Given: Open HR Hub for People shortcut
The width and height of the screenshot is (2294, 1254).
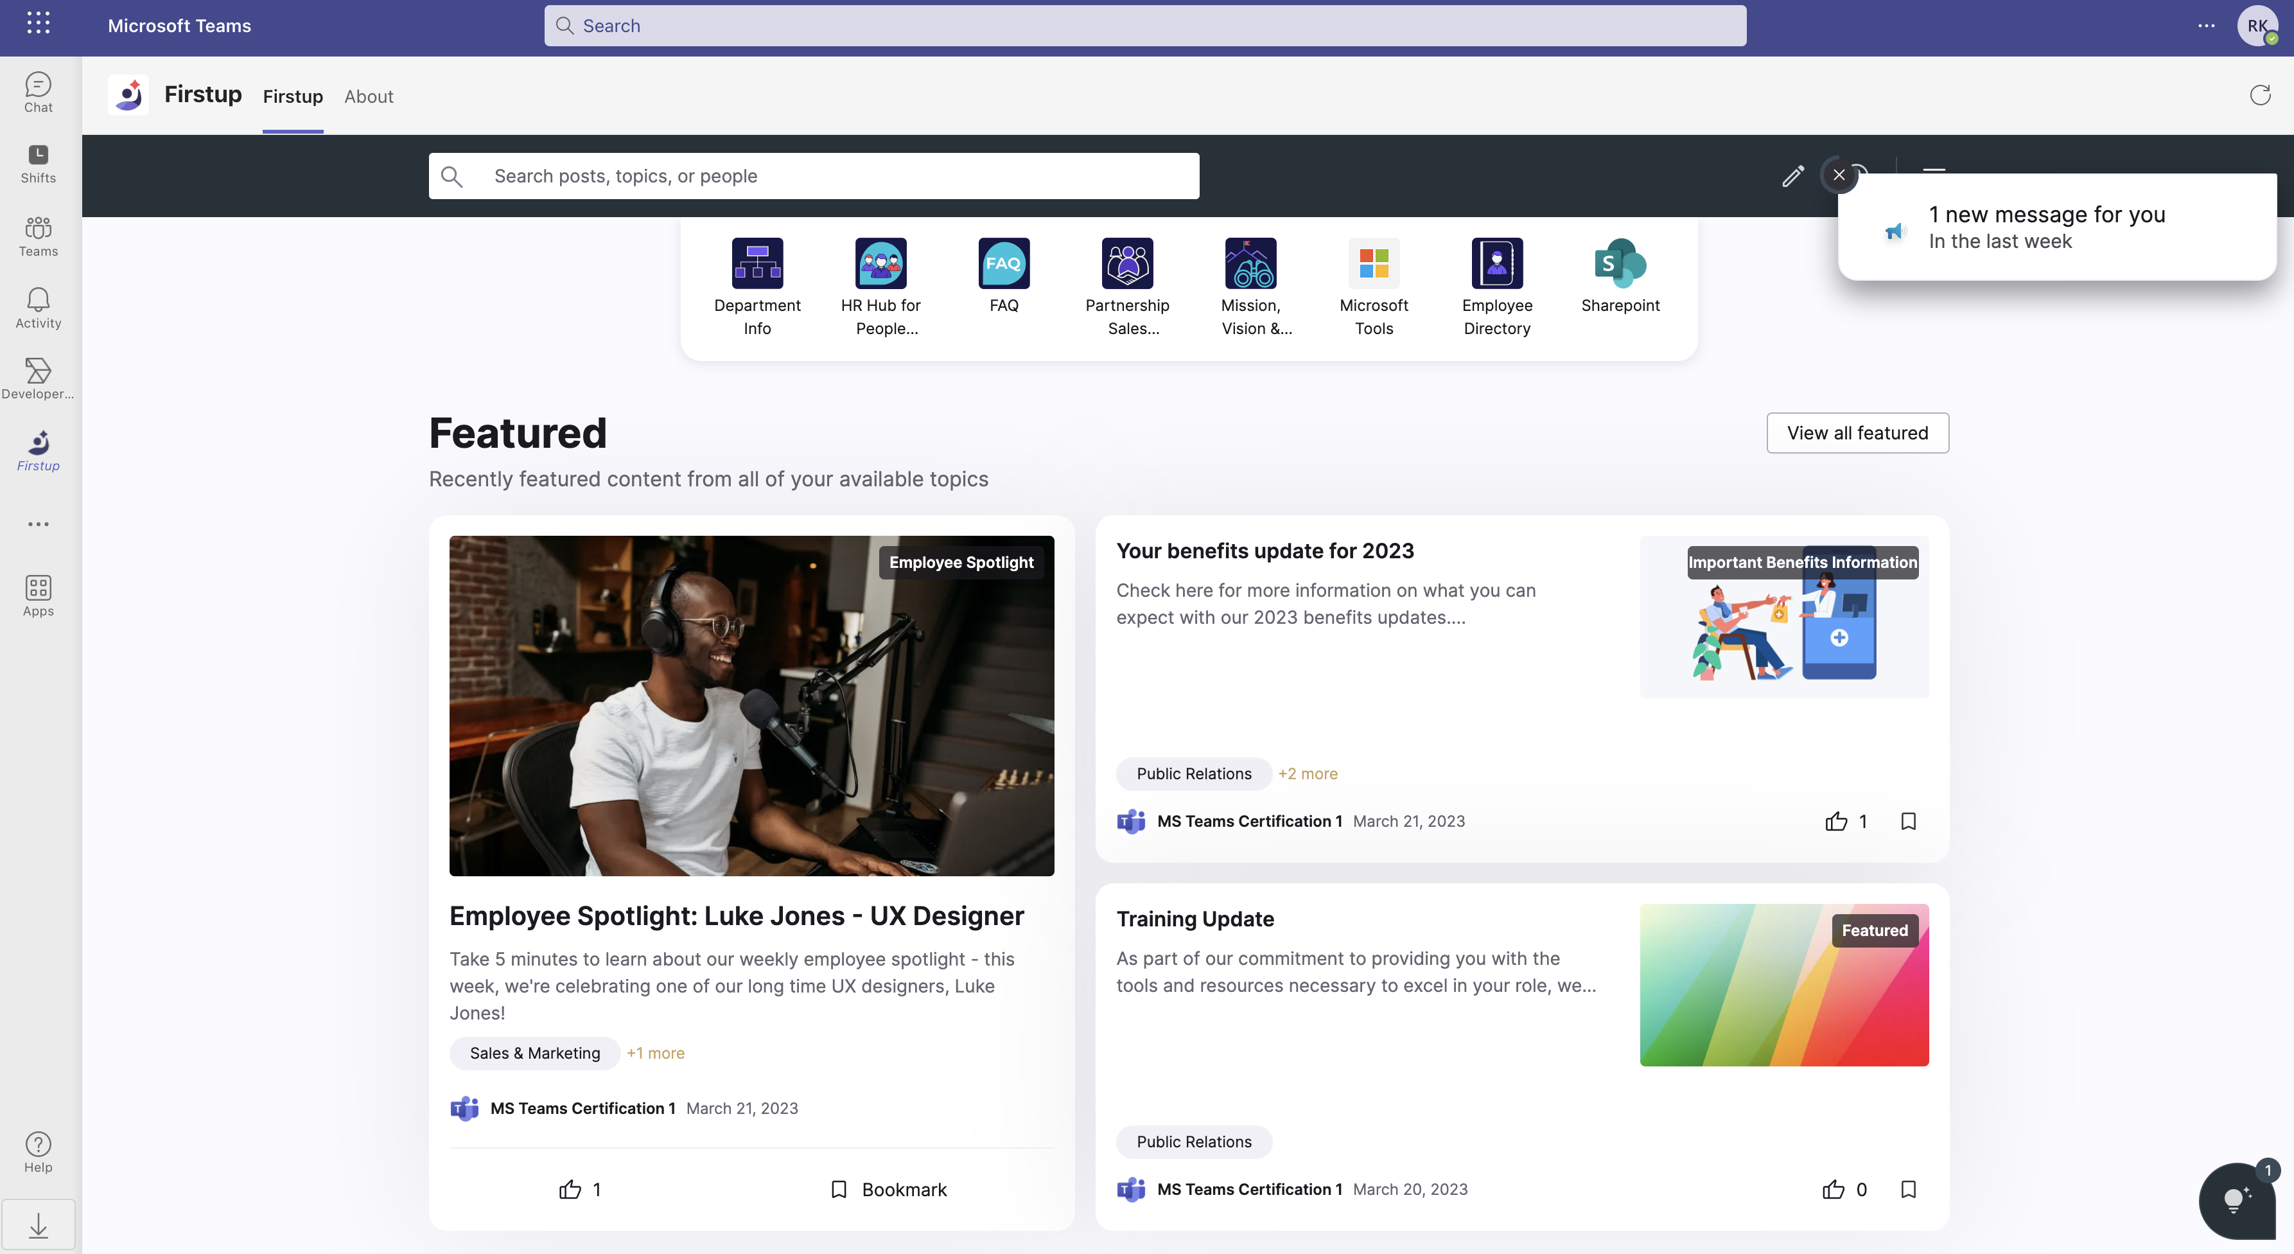Looking at the screenshot, I should point(880,288).
